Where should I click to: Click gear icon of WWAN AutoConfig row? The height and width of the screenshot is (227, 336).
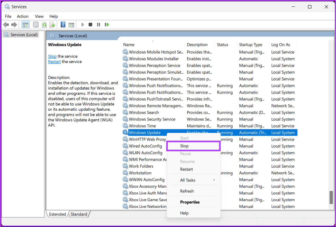pyautogui.click(x=125, y=180)
